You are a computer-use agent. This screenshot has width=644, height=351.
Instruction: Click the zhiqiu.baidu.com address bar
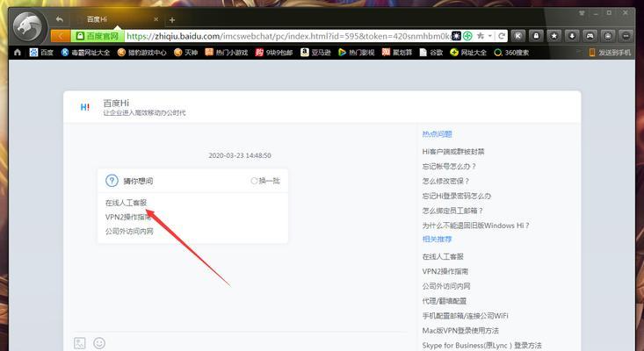point(287,36)
